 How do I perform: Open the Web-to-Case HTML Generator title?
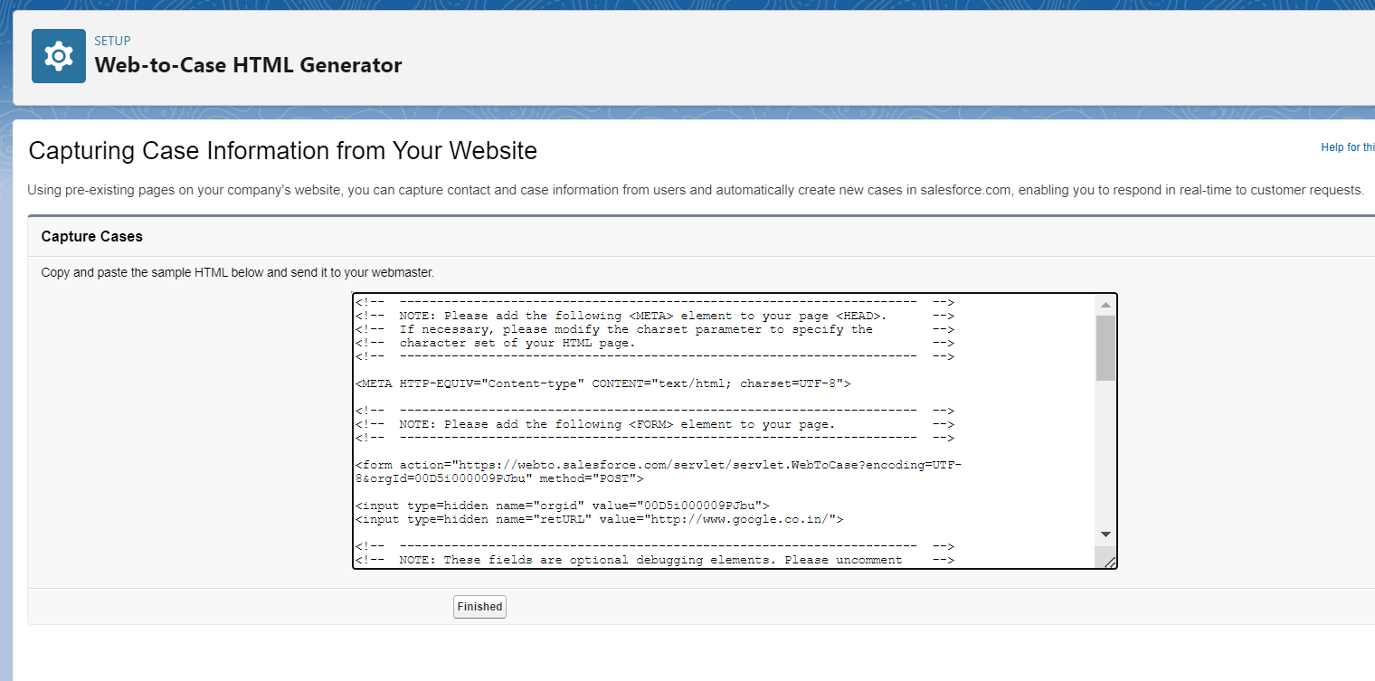249,65
